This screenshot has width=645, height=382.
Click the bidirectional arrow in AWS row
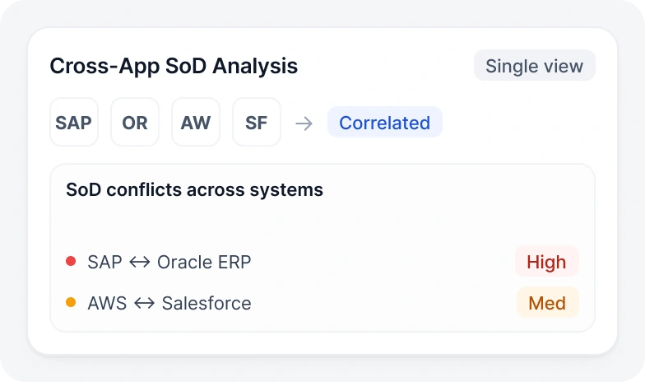pos(145,303)
